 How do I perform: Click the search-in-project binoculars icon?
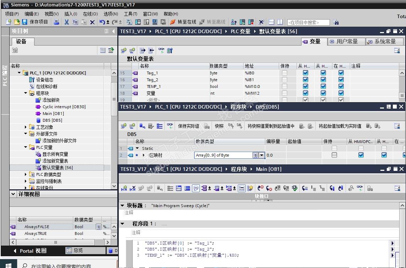pyautogui.click(x=336, y=22)
